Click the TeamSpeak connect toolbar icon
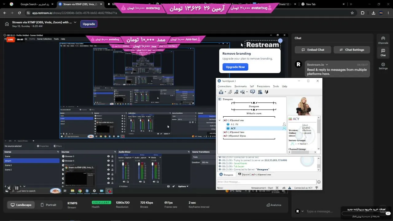Image resolution: width=393 pixels, height=221 pixels. pos(221,92)
